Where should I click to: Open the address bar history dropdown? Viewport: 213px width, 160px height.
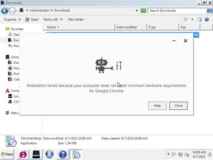(137, 11)
